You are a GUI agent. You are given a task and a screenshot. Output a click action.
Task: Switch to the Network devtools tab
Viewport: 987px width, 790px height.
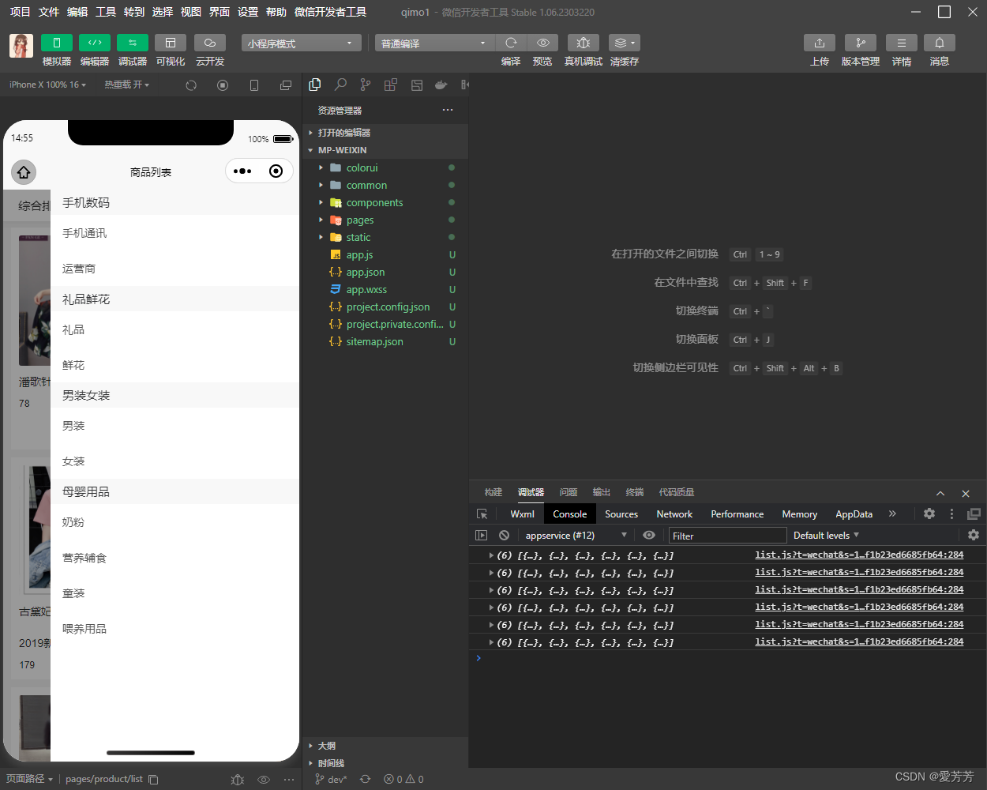pos(674,513)
